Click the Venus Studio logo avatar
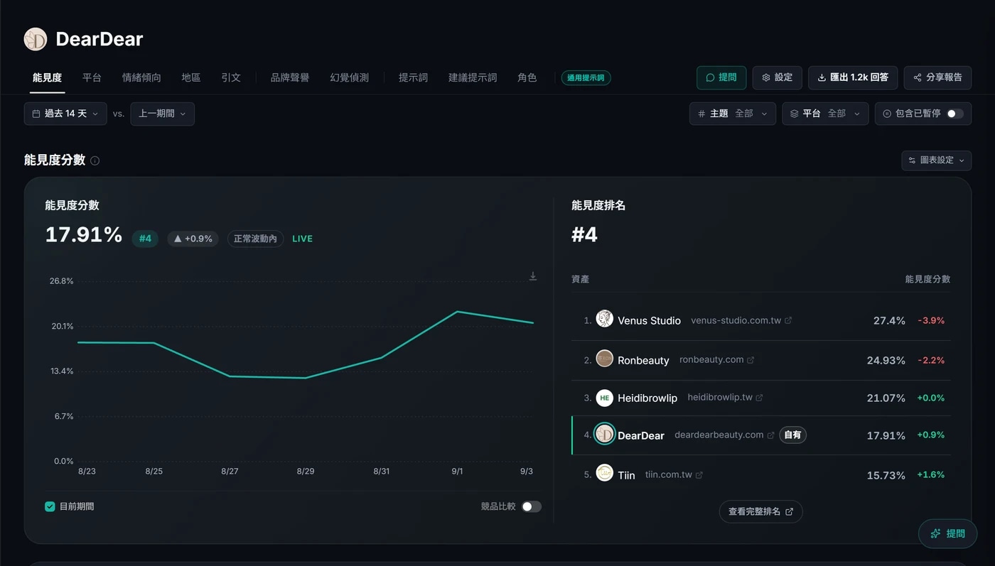Viewport: 995px width, 566px height. pos(604,319)
